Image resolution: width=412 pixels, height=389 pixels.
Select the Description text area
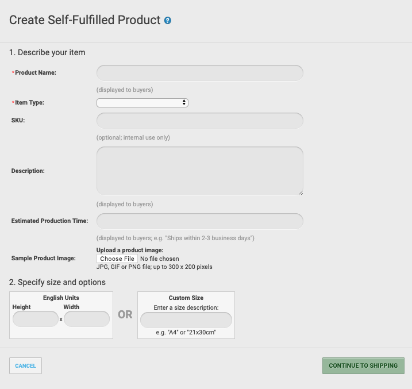(200, 171)
